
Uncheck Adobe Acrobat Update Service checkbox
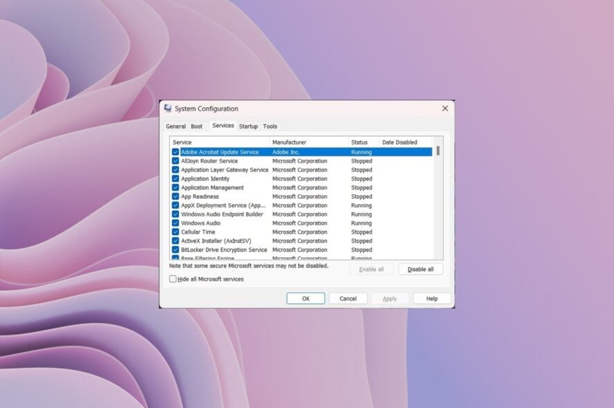(x=175, y=152)
